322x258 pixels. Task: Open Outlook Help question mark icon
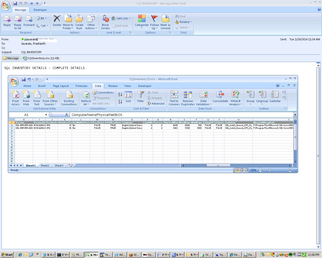(319, 10)
